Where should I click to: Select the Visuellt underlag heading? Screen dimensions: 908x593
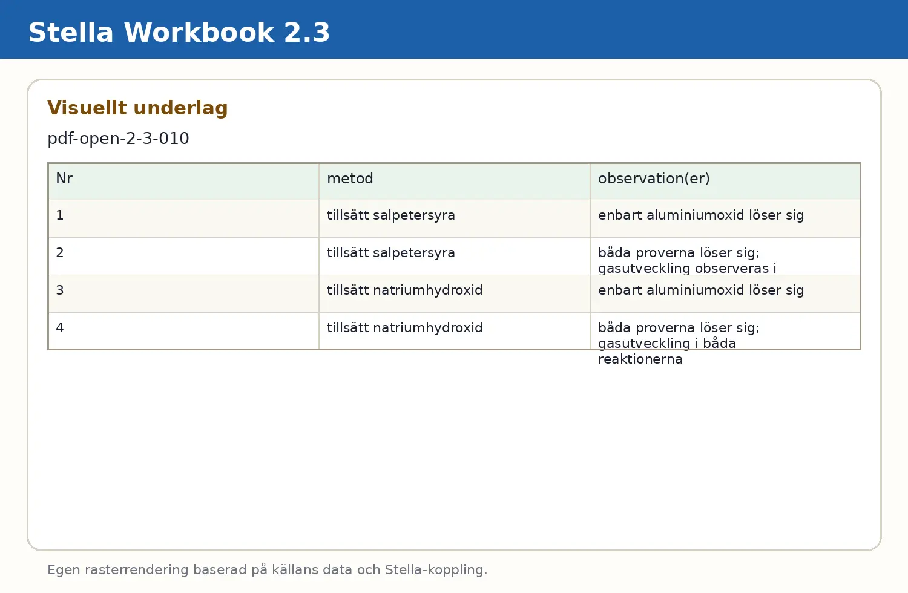(x=137, y=108)
